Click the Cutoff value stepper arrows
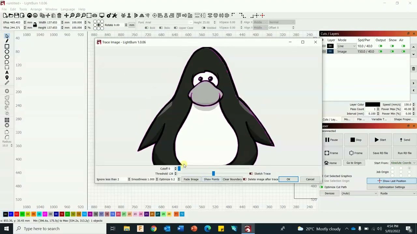This screenshot has height=234, width=417. point(176,169)
